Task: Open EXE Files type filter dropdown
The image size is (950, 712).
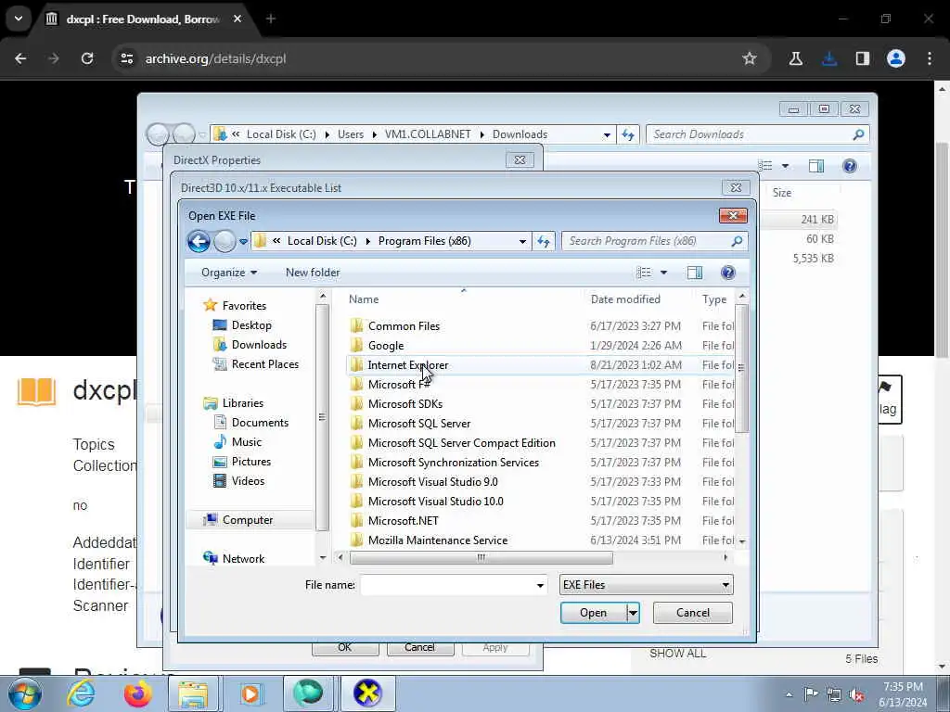Action: 646,585
